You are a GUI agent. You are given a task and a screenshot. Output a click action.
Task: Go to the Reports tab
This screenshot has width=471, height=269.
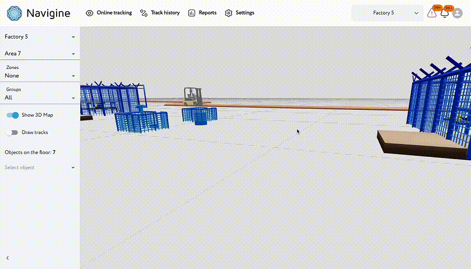click(x=207, y=13)
